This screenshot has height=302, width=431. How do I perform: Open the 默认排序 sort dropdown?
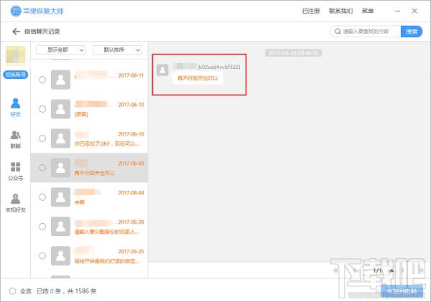117,50
